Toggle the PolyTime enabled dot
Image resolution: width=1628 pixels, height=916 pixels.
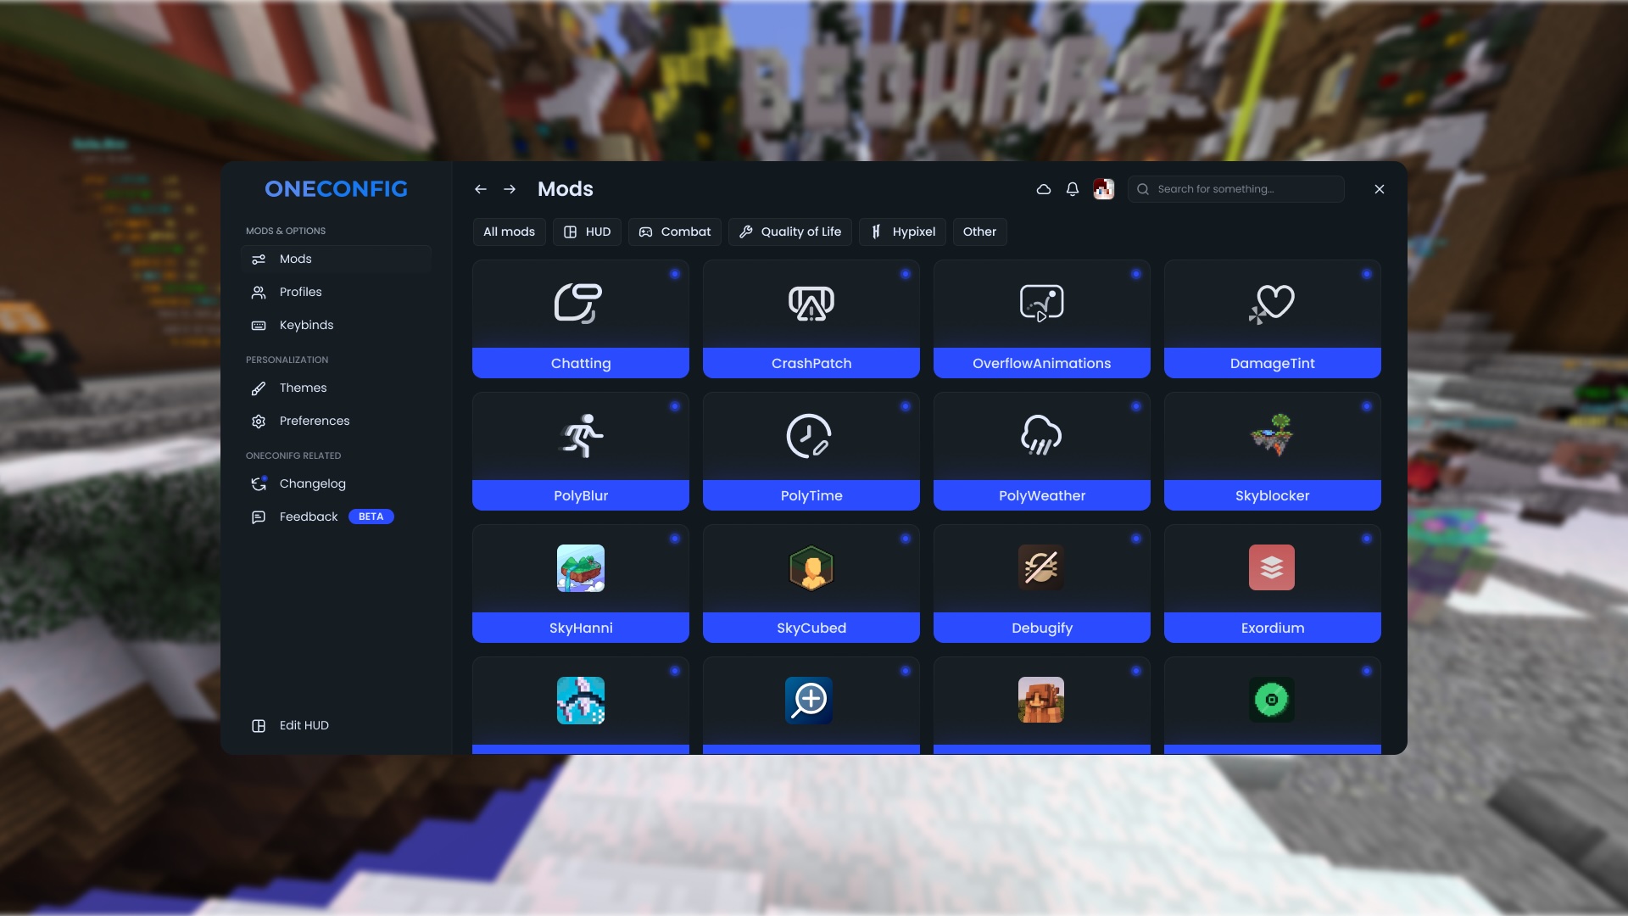point(906,406)
